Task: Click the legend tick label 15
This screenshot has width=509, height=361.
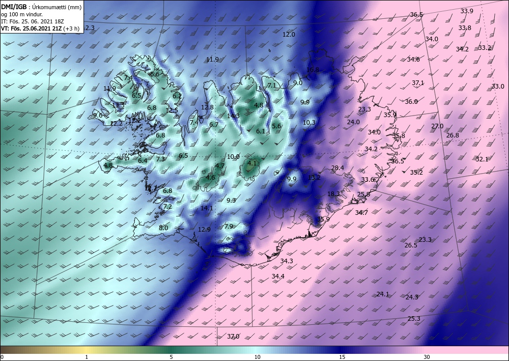Action: [x=342, y=357]
